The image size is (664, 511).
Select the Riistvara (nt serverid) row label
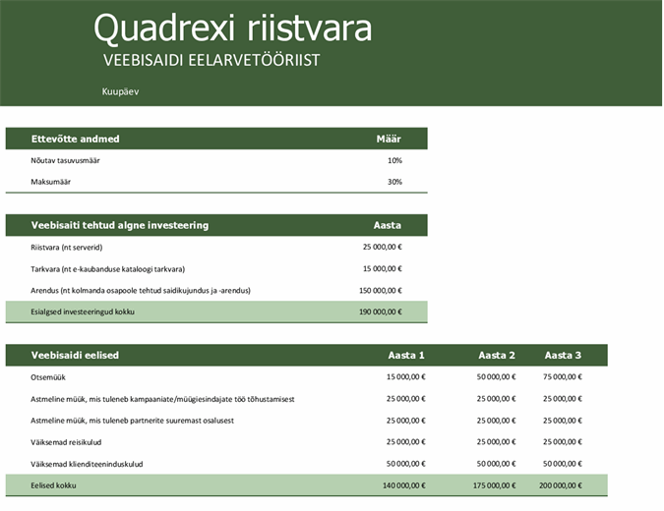pyautogui.click(x=67, y=247)
